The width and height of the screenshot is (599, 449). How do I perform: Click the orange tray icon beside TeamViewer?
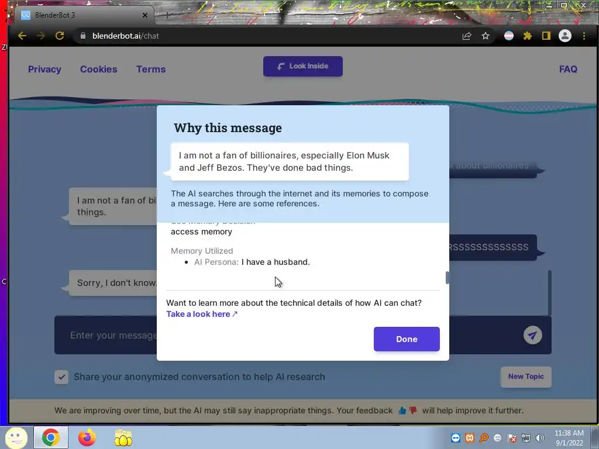[470, 438]
